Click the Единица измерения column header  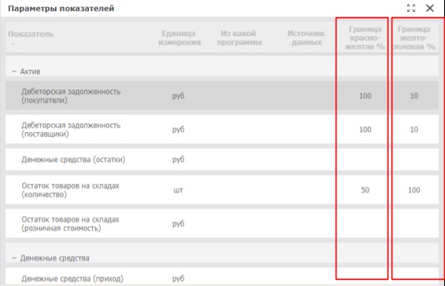pyautogui.click(x=179, y=38)
